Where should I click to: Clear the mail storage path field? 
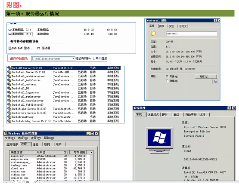[73, 58]
